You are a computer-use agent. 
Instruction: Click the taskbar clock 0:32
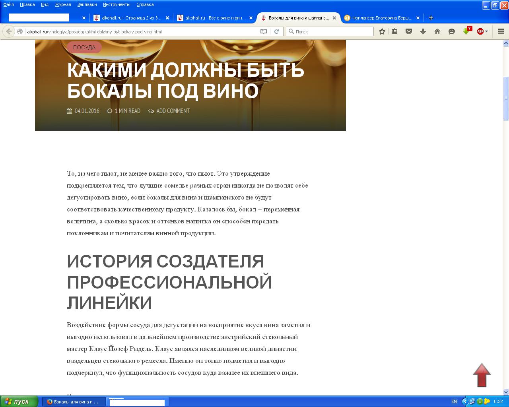coord(498,401)
